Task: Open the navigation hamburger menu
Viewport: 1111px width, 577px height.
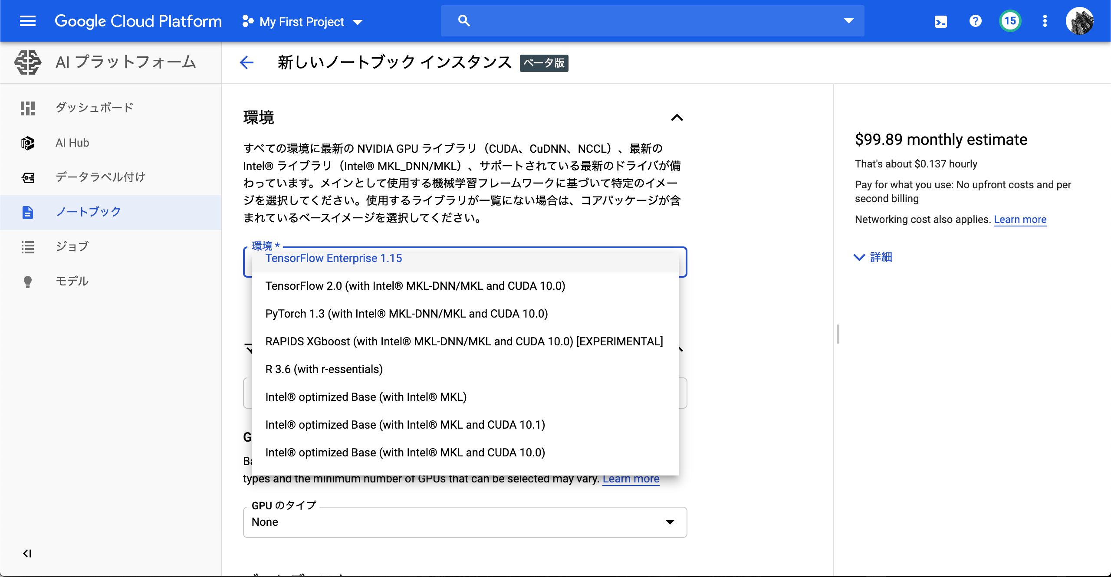Action: click(x=28, y=21)
